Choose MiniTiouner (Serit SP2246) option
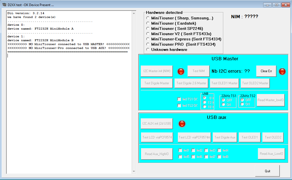Viewport: 292px width, 180px height. (148, 28)
